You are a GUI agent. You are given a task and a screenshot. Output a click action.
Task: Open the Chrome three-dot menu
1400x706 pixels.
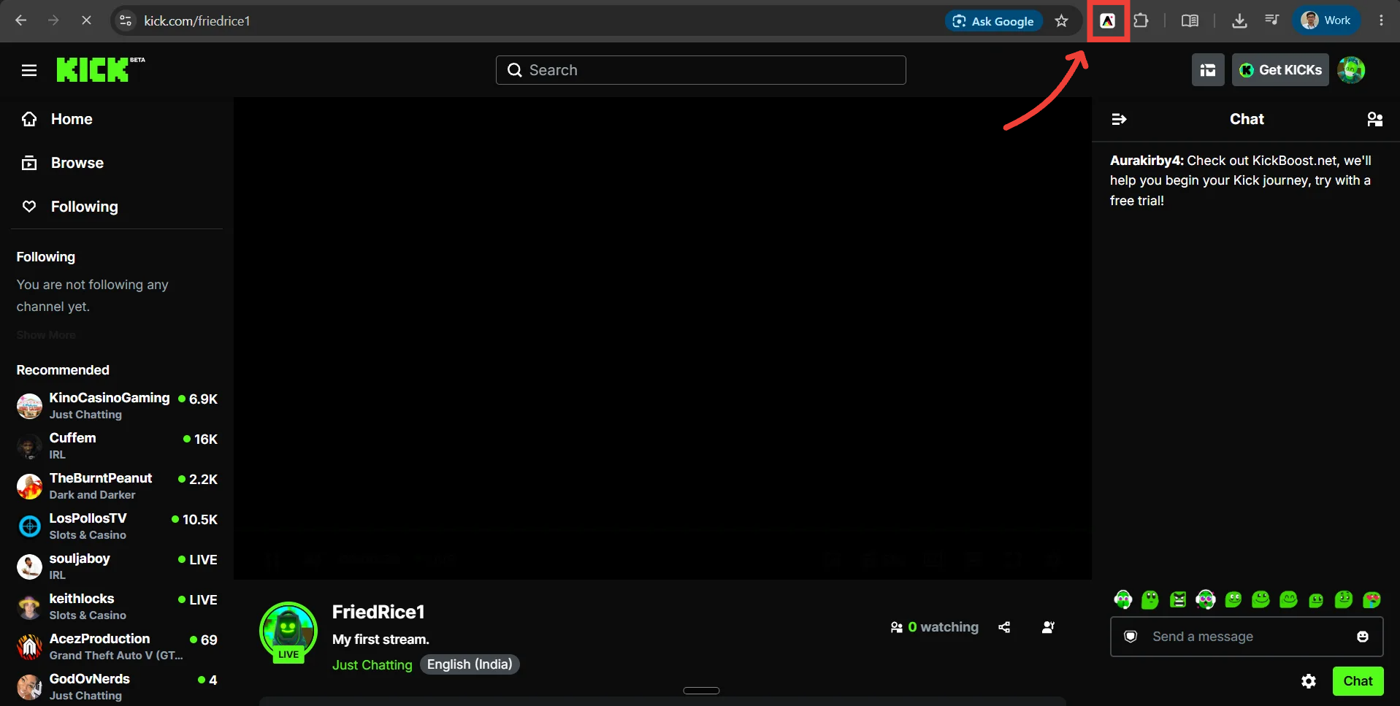(1381, 20)
